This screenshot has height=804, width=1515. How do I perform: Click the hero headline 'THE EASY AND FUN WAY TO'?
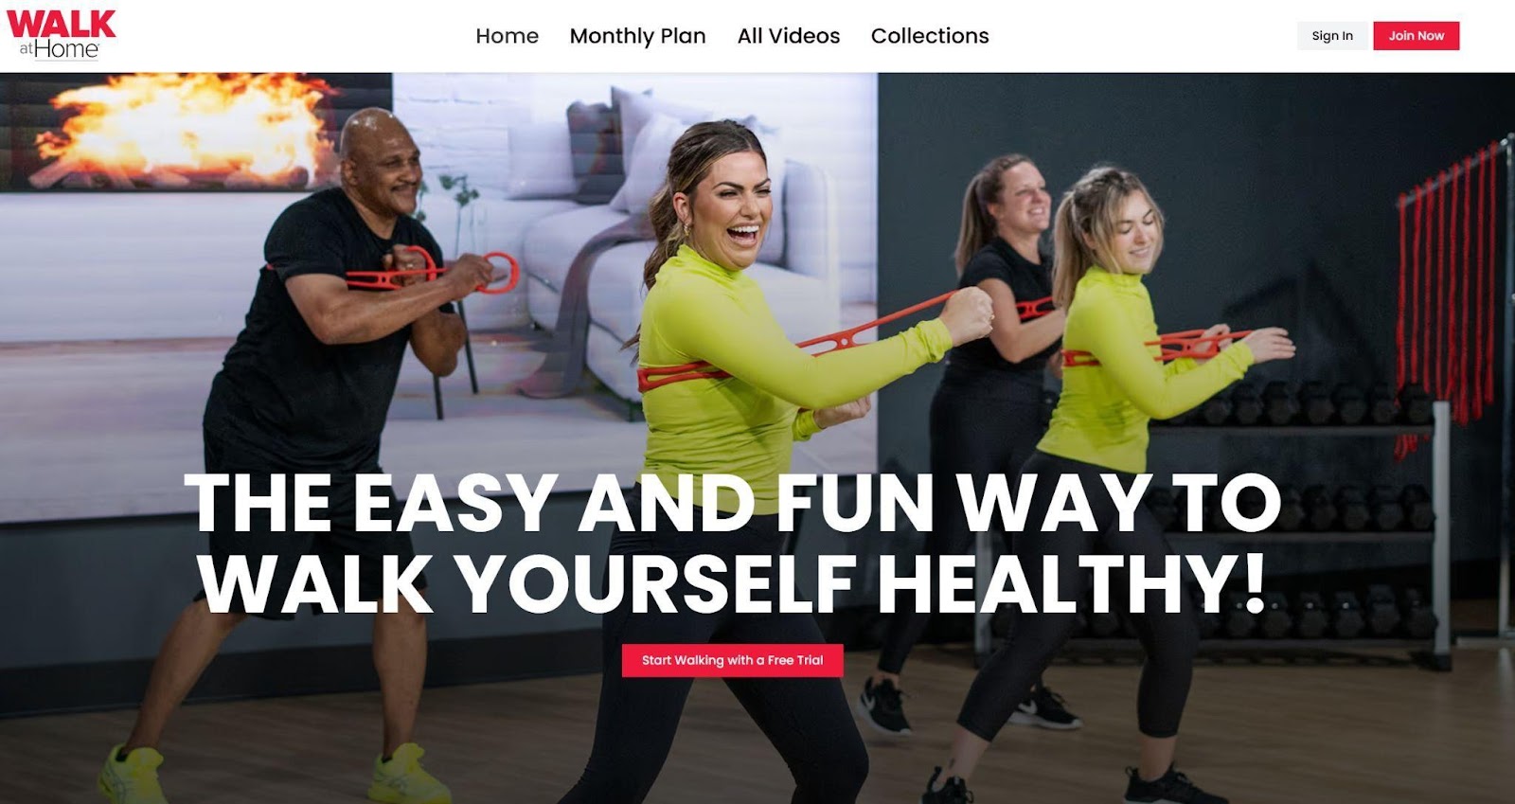732,503
